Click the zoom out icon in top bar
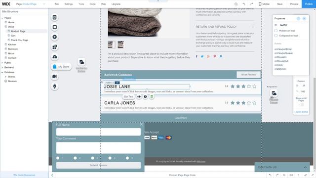The height and width of the screenshot is (178, 316). [x=236, y=4]
